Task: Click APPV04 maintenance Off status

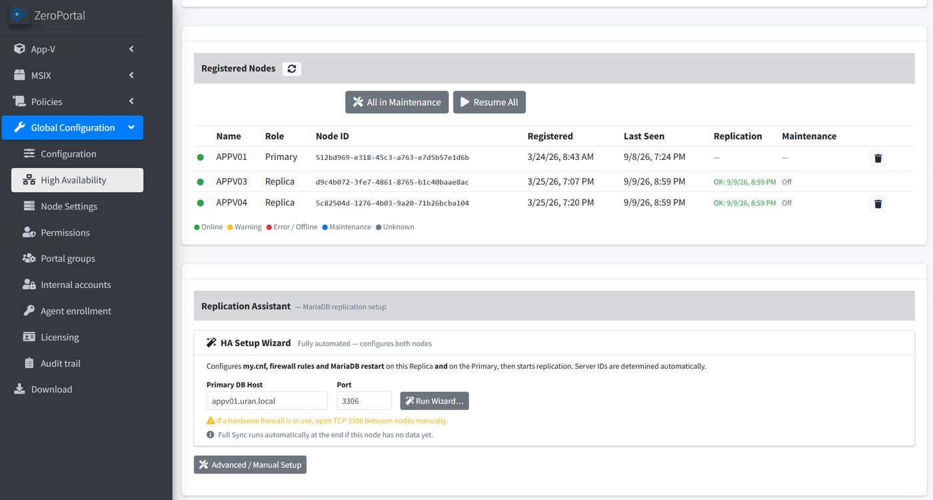Action: pos(787,203)
